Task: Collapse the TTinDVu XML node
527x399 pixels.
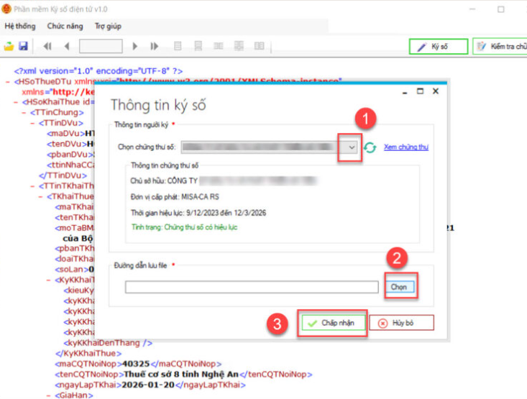Action: [32, 123]
